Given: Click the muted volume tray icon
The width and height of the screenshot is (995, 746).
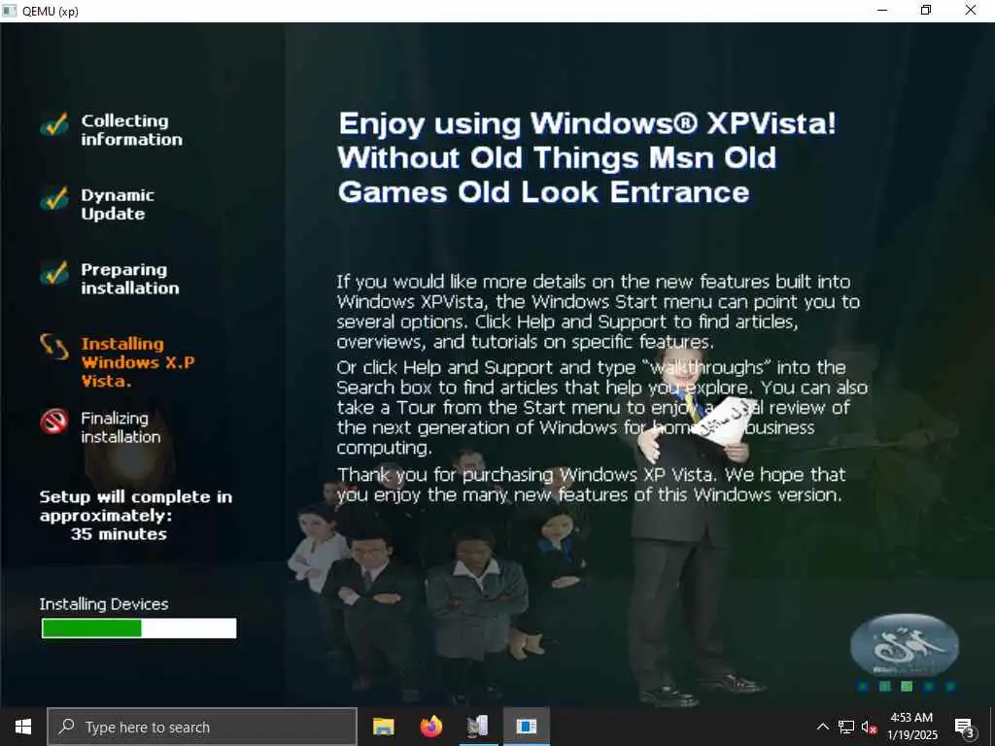Looking at the screenshot, I should [869, 727].
